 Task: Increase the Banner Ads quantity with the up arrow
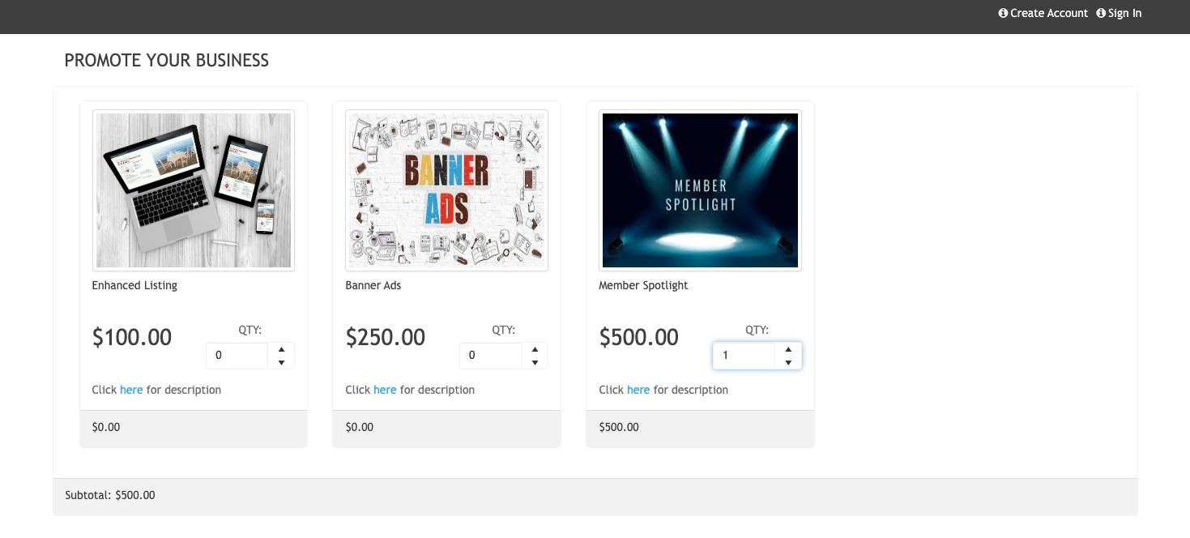[535, 349]
